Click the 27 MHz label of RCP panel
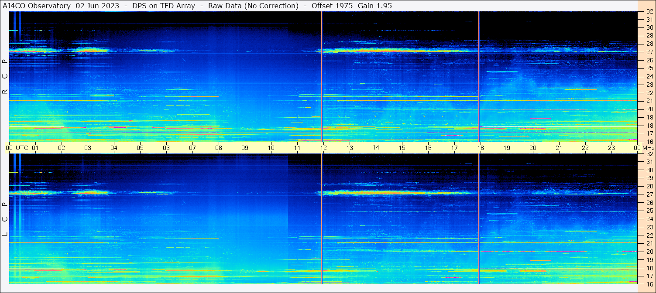Image resolution: width=656 pixels, height=293 pixels. point(649,52)
